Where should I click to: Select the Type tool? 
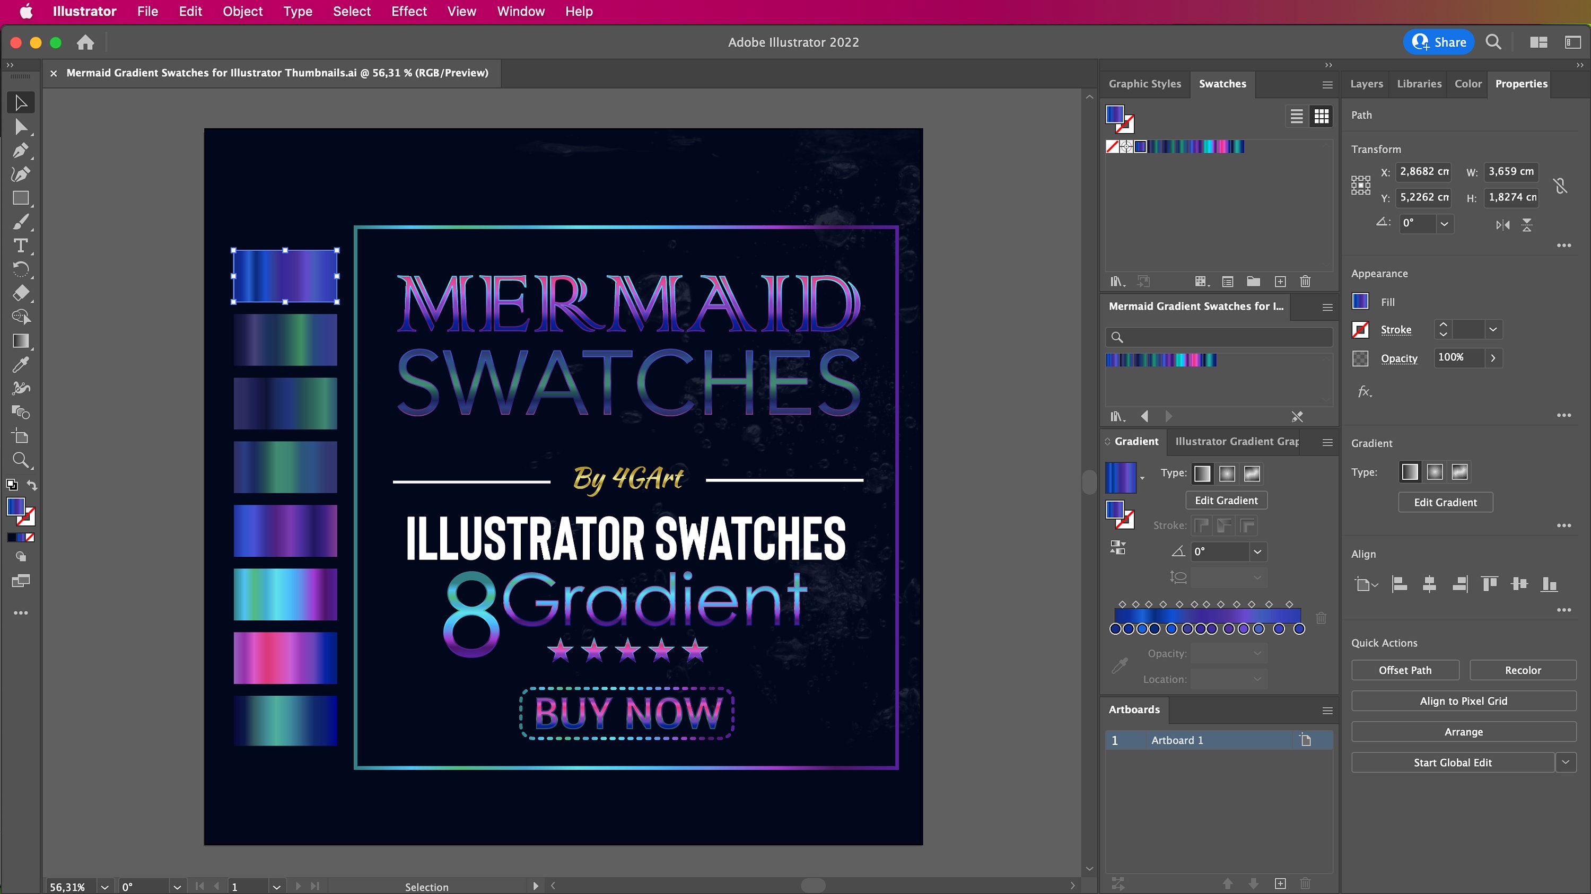(20, 246)
